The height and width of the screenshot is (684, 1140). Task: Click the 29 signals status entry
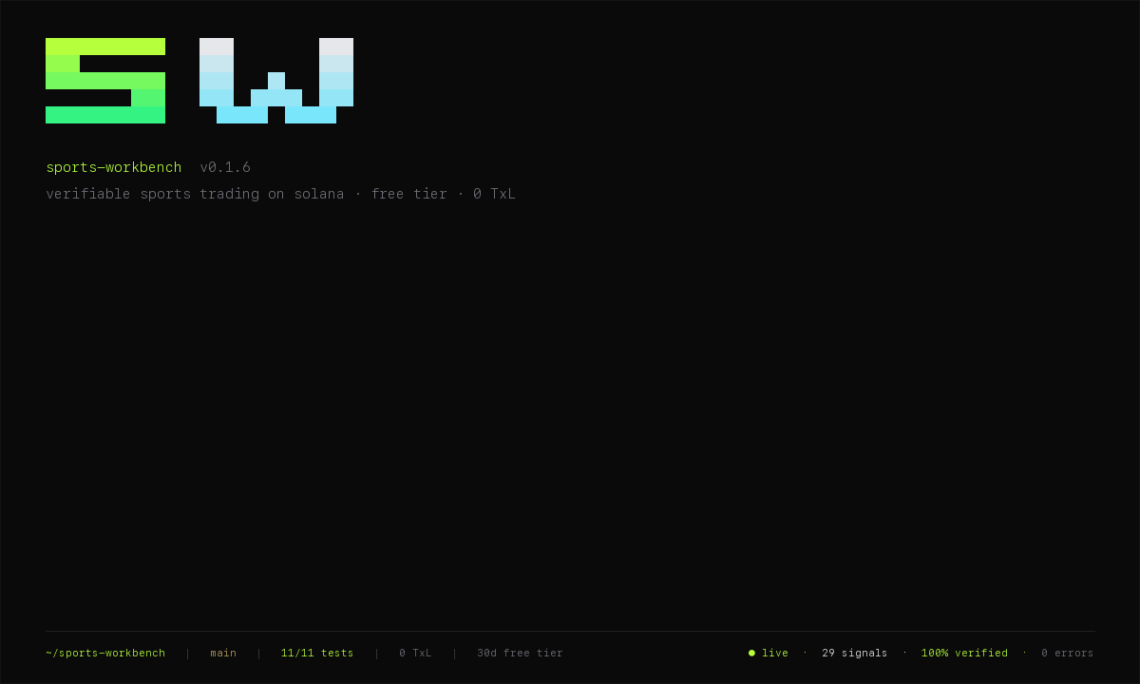855,653
